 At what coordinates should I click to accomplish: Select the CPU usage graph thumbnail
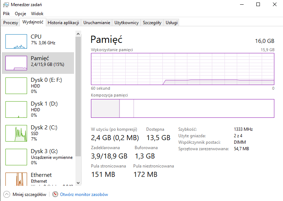16,41
